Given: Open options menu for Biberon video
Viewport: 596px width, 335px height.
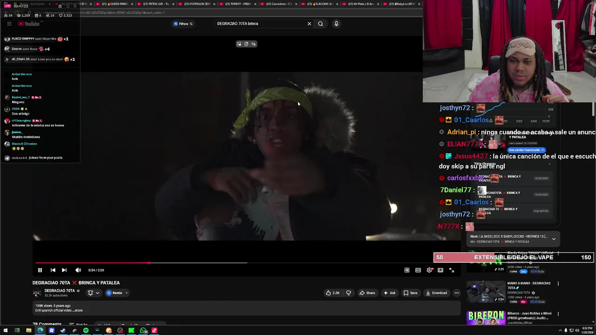Looking at the screenshot, I should 558,314.
